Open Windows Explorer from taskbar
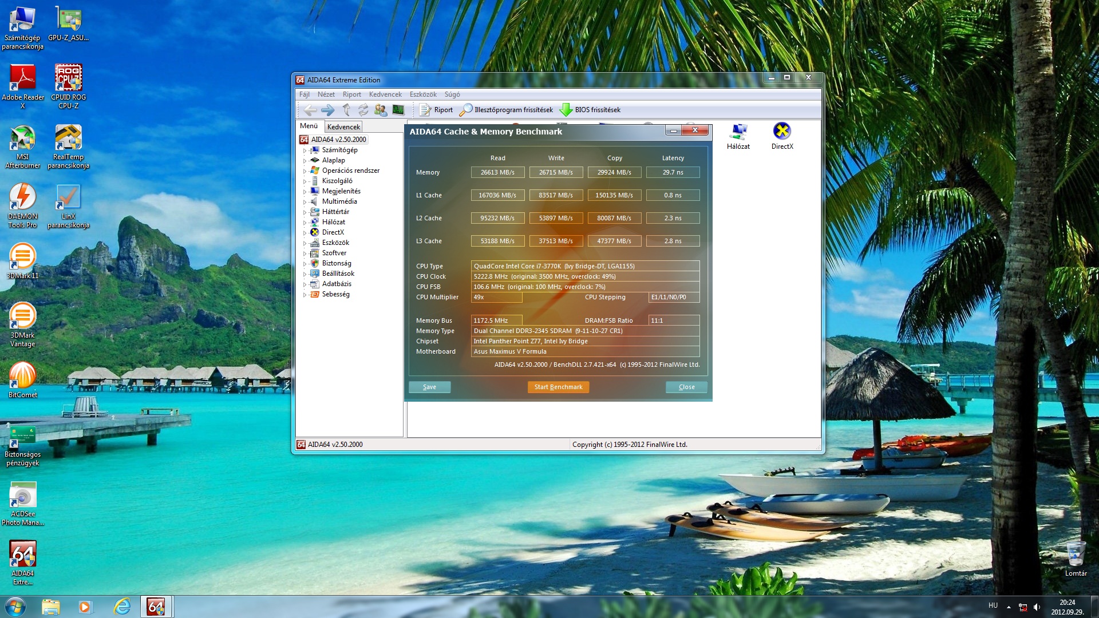 (x=50, y=607)
